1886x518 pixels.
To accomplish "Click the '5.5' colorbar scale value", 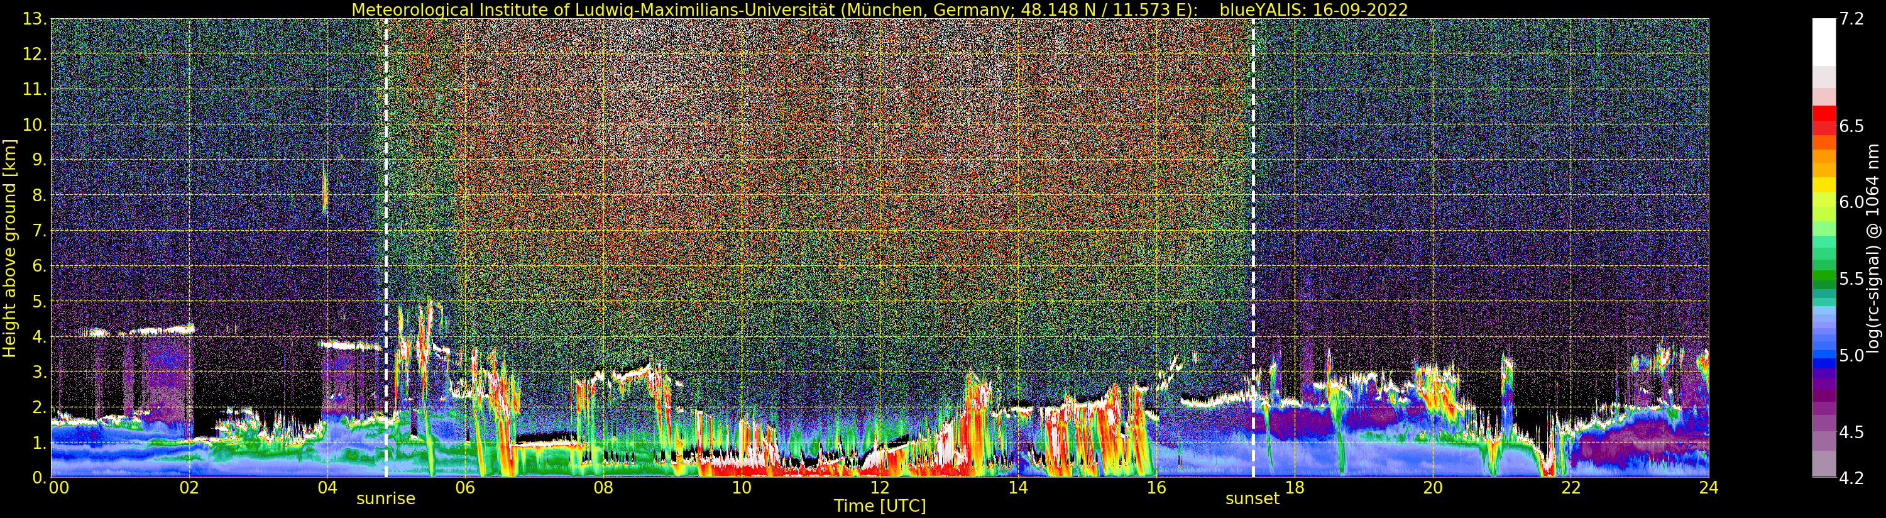I will pyautogui.click(x=1851, y=279).
